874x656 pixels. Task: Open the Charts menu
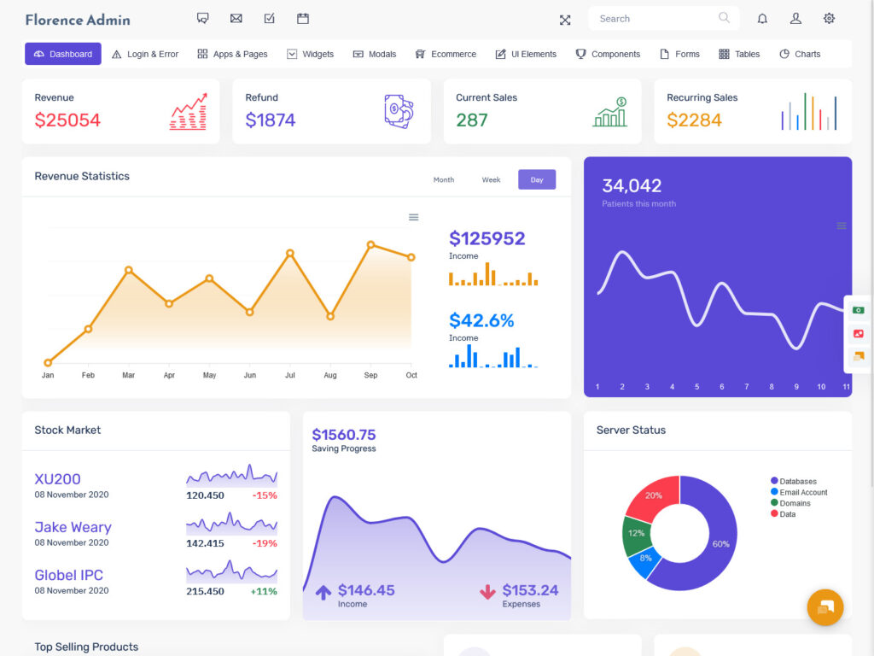800,54
